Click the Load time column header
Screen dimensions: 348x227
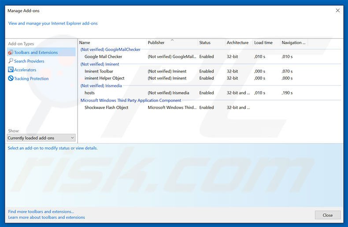[x=265, y=43]
